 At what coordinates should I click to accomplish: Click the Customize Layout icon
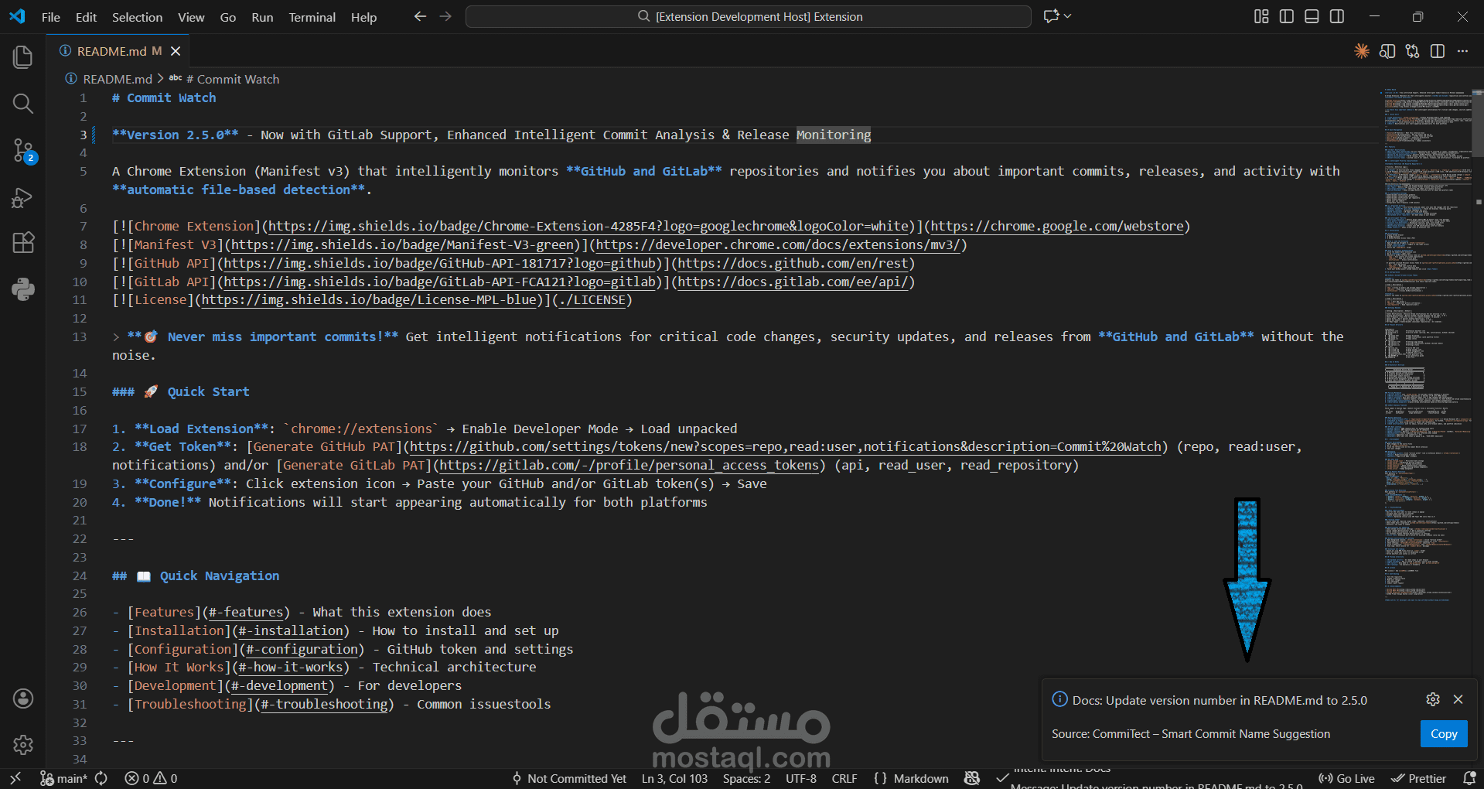tap(1261, 16)
